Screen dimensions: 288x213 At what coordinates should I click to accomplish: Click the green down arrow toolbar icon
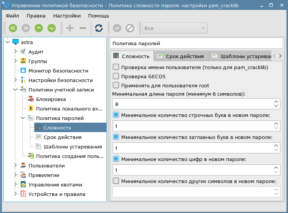pyautogui.click(x=52, y=28)
